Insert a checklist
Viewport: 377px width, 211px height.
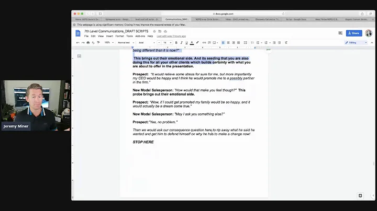[x=252, y=43]
